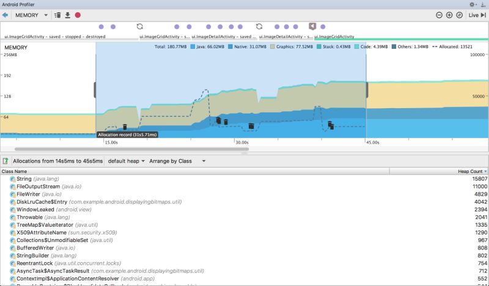Image resolution: width=489 pixels, height=286 pixels.
Task: Stop allocation recording with red button
Action: tap(78, 15)
